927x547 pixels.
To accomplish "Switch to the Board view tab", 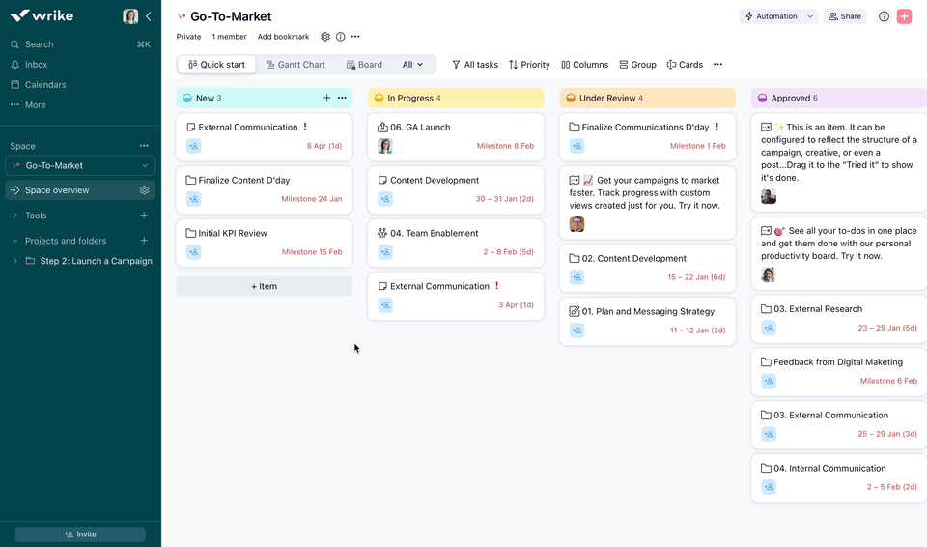I will 364,65.
